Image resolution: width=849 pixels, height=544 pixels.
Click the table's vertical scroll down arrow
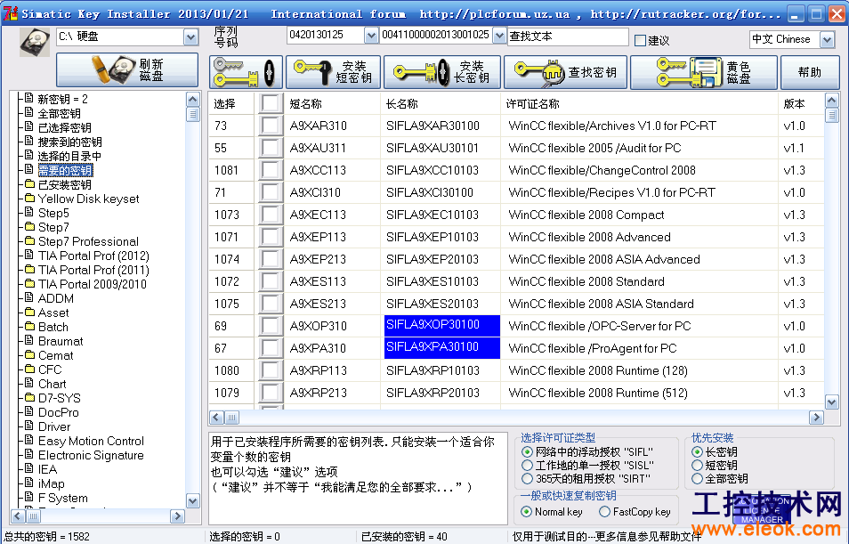tap(832, 402)
